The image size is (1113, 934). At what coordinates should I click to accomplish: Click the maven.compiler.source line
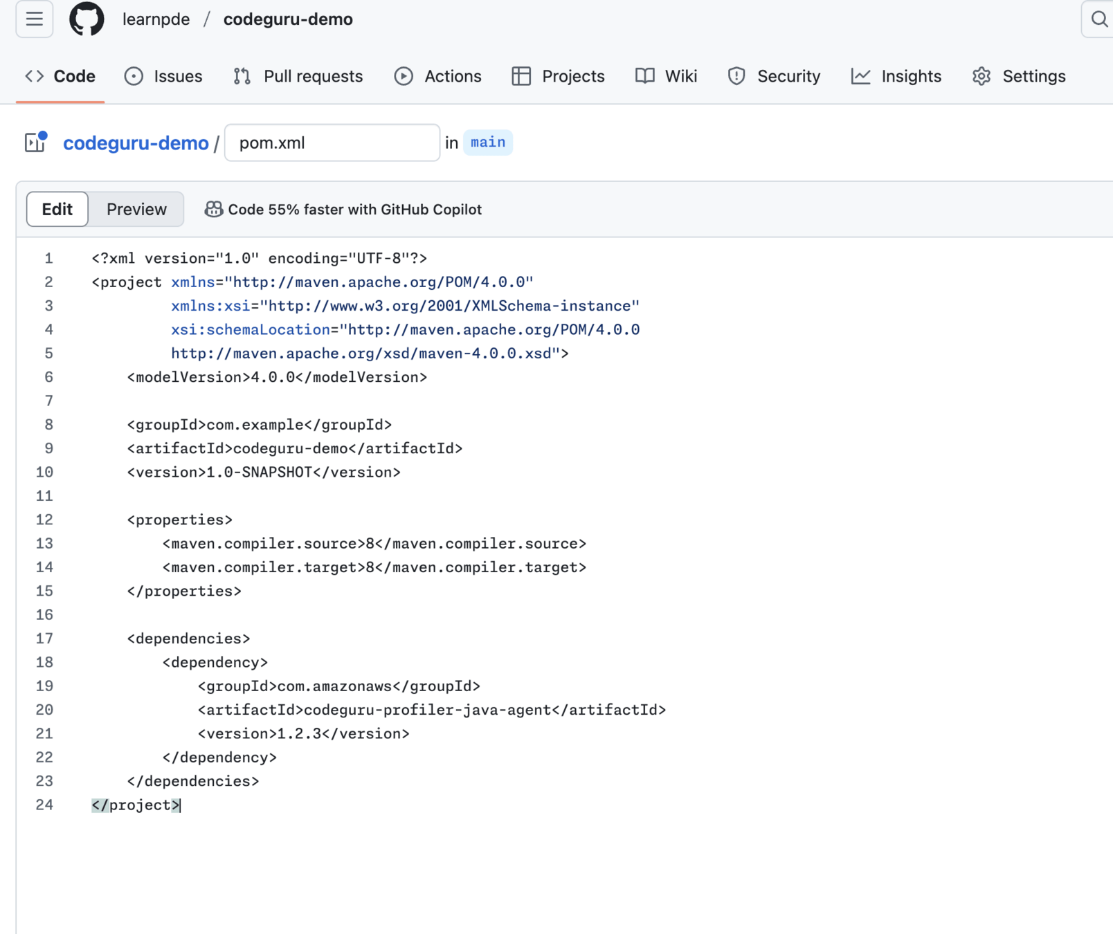[x=374, y=543]
